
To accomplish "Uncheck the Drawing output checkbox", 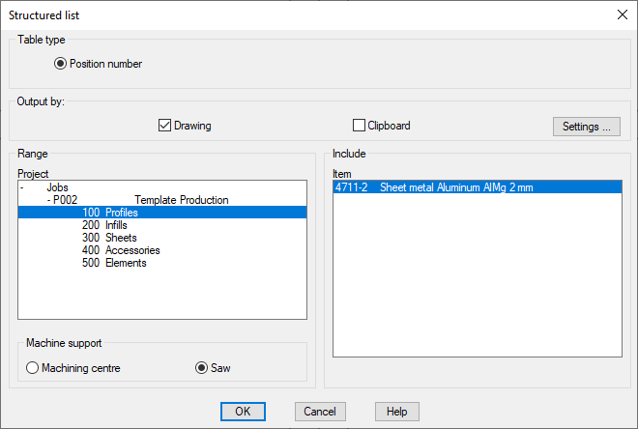I will click(164, 126).
